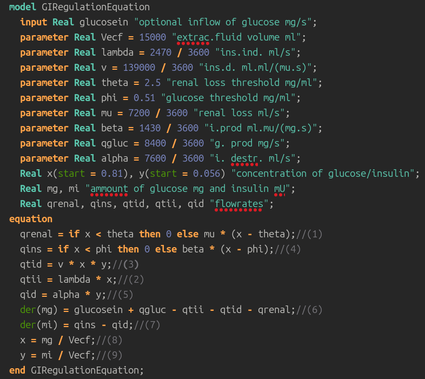Click the "equation" keyword

click(x=31, y=219)
